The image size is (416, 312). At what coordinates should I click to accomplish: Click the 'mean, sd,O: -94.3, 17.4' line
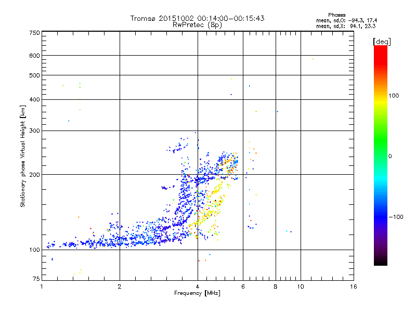[x=346, y=20]
